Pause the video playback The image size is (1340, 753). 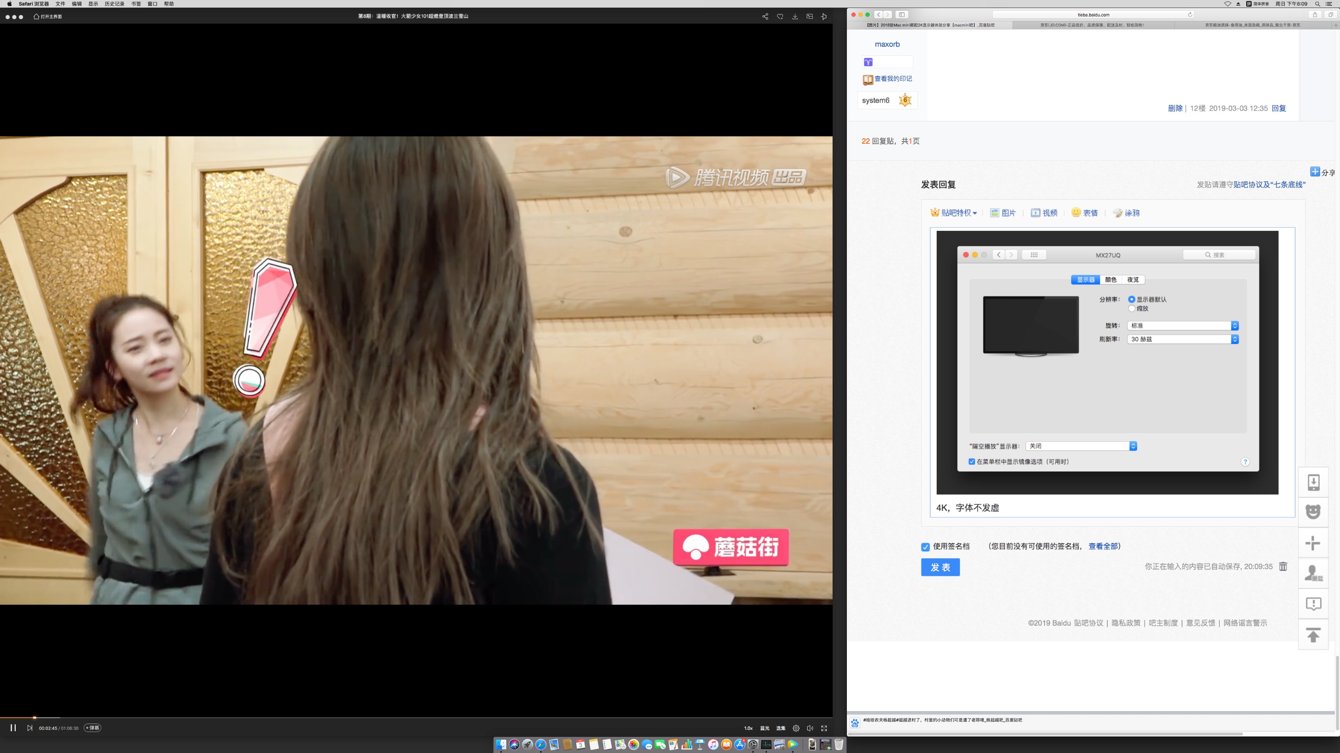click(x=13, y=728)
